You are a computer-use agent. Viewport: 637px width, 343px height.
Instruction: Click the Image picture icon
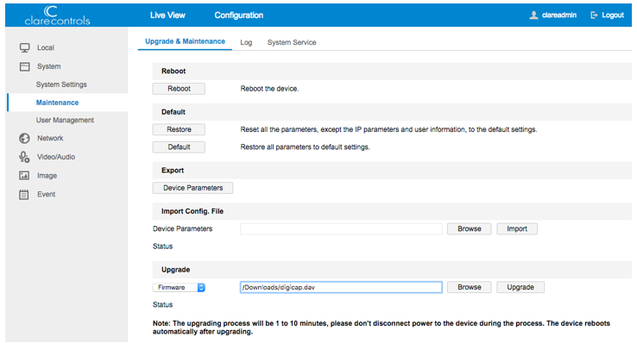pos(24,176)
